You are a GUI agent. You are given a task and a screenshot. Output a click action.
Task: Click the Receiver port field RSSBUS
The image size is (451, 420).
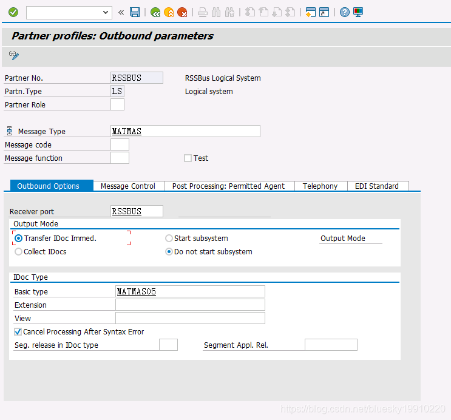137,211
